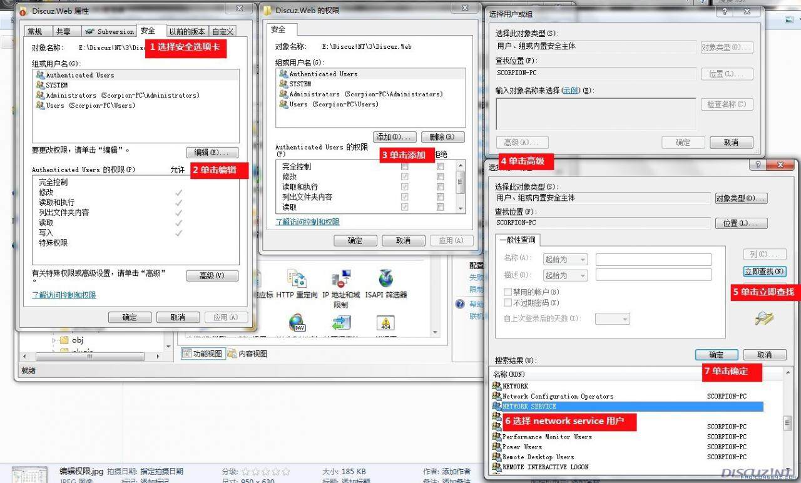Click the group icon beside Authenticated Users in 的权限 window

pyautogui.click(x=283, y=74)
